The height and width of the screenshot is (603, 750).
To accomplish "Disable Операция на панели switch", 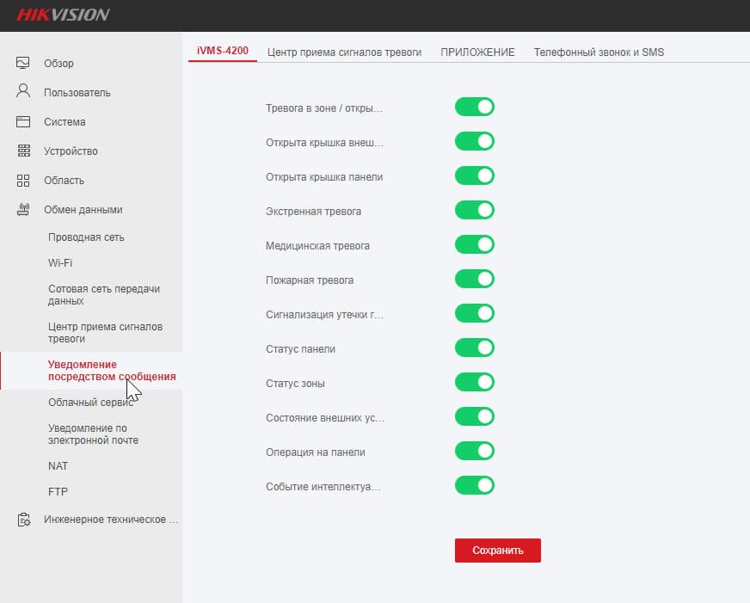I will click(474, 452).
